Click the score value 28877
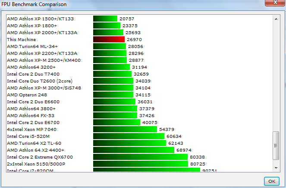The width and height of the screenshot is (286, 188). coord(136,61)
